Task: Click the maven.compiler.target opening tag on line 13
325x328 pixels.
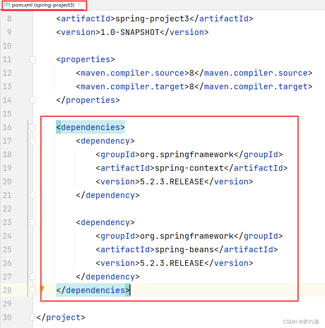Action: [x=132, y=86]
